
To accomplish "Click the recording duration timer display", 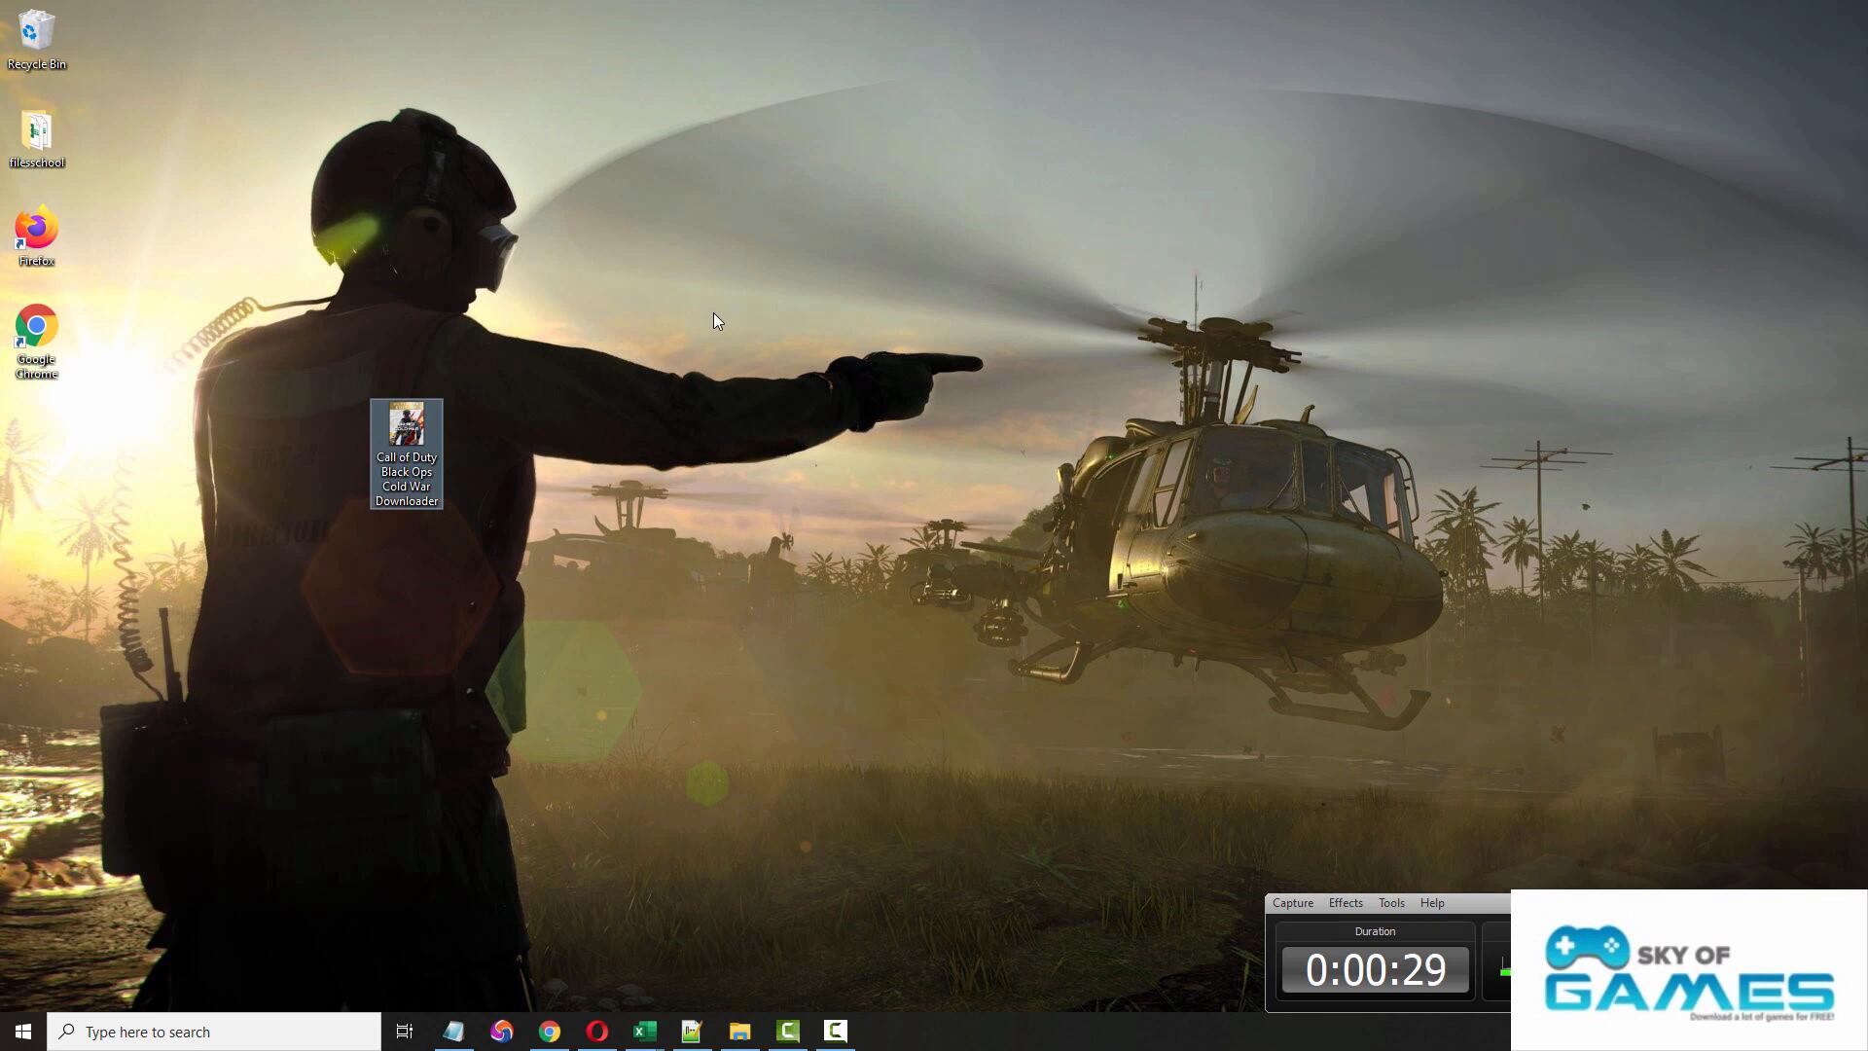I will (1375, 970).
